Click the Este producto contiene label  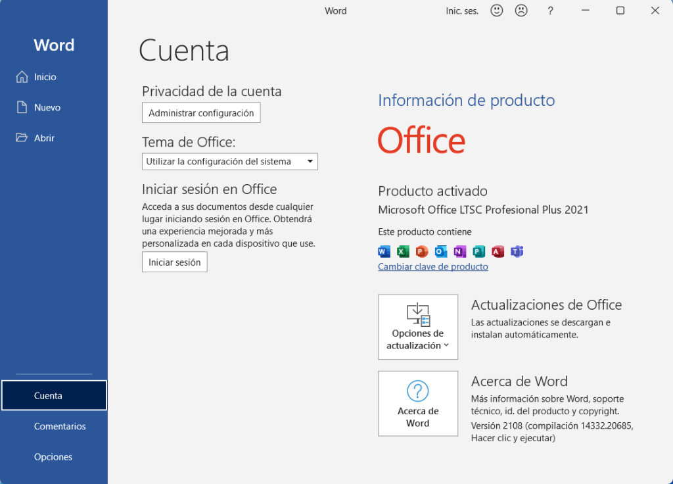(x=425, y=232)
